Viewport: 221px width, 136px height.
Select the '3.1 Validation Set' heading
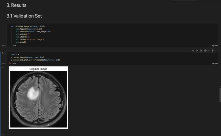pyautogui.click(x=24, y=16)
